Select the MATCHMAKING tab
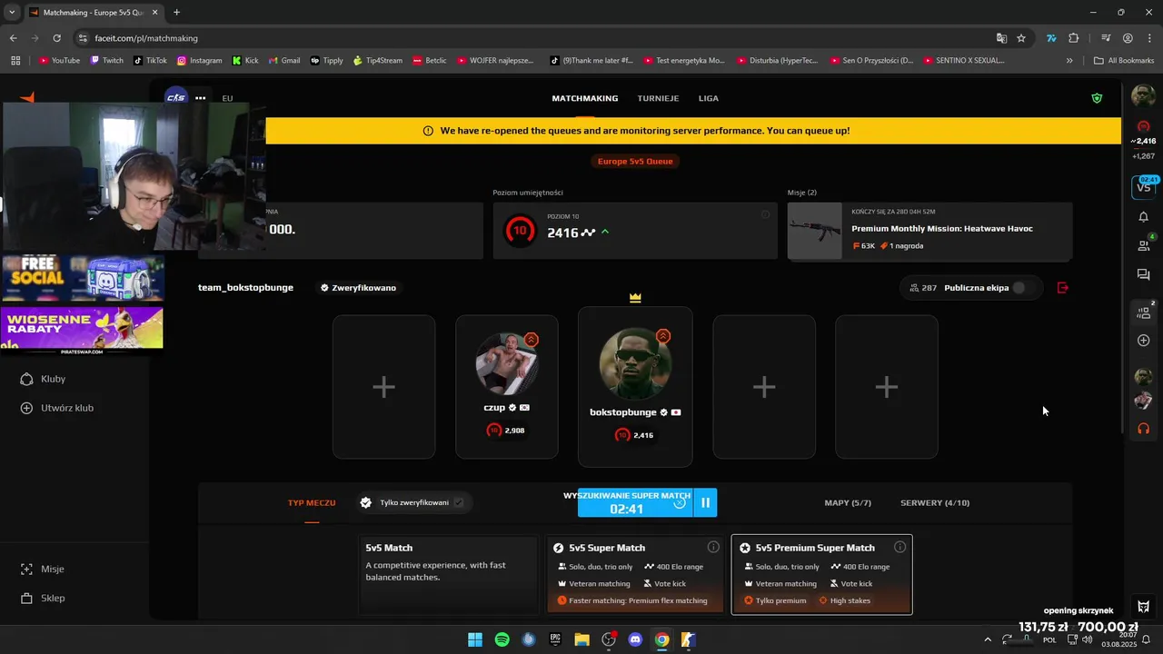The image size is (1163, 654). [x=585, y=98]
